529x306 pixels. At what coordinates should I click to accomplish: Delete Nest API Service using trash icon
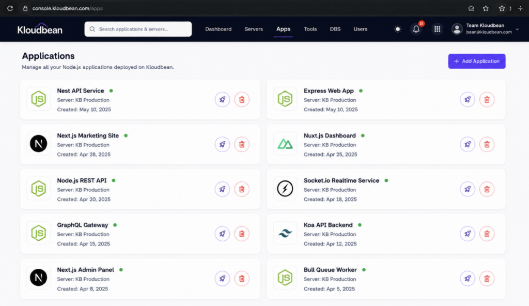pos(242,99)
